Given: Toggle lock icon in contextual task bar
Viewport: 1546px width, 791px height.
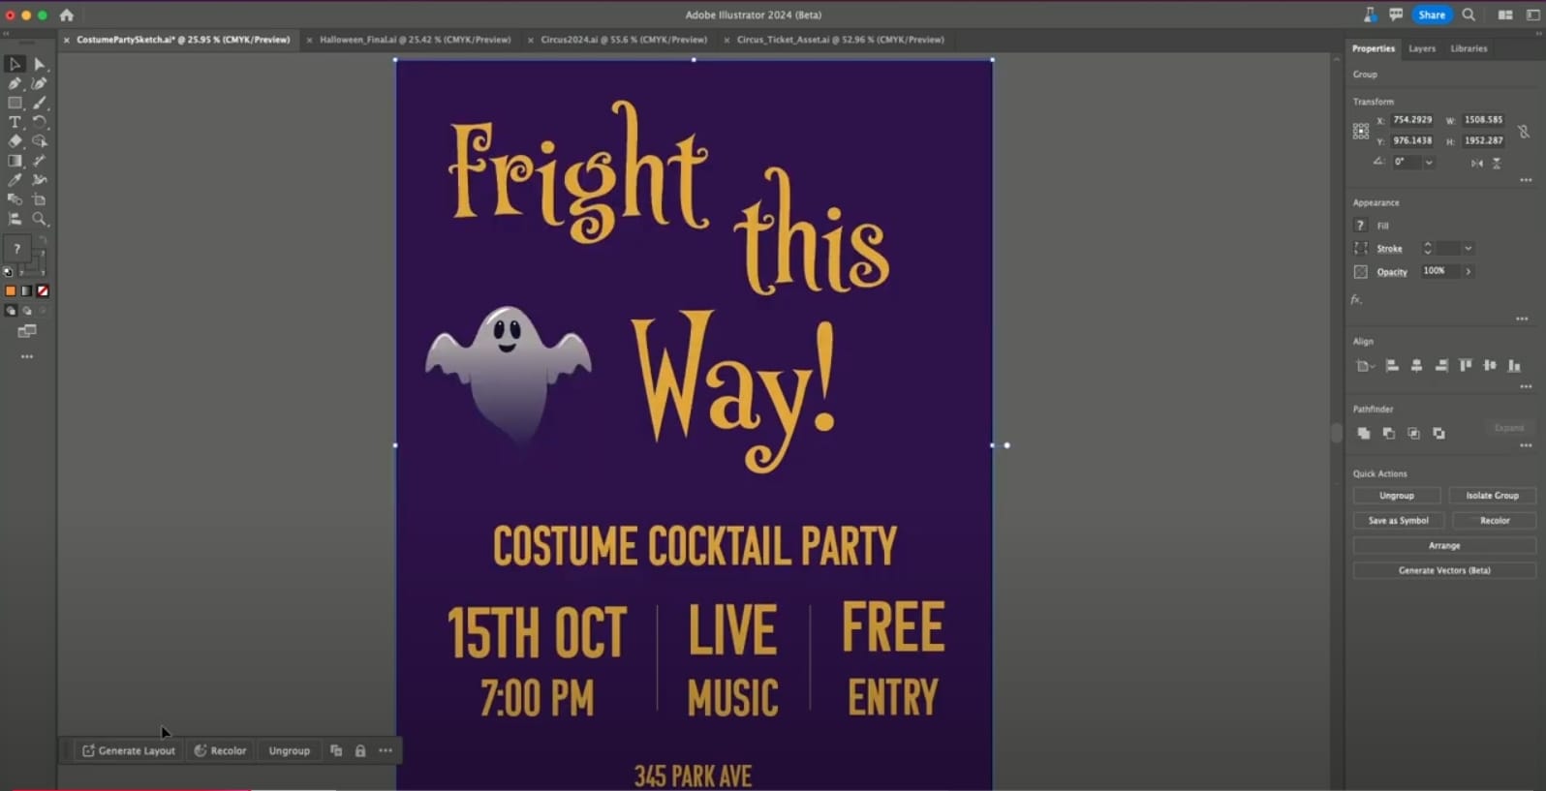Looking at the screenshot, I should pos(360,750).
